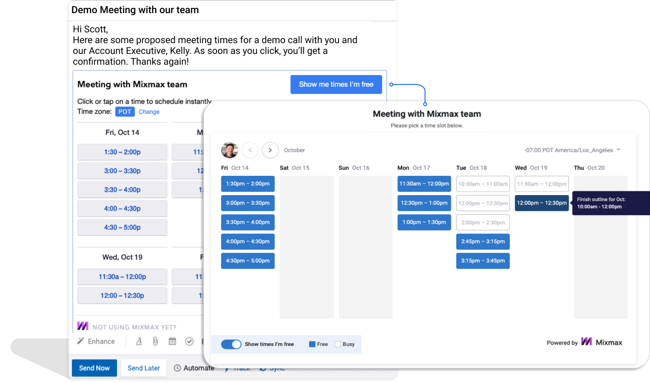
Task: Click the 'Show me times I'm free' button
Action: point(336,84)
